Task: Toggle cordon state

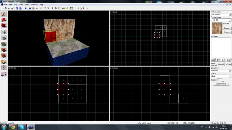Action: pyautogui.click(x=64, y=8)
